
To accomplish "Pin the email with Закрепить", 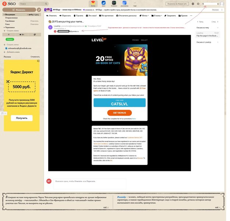I will 170,16.
